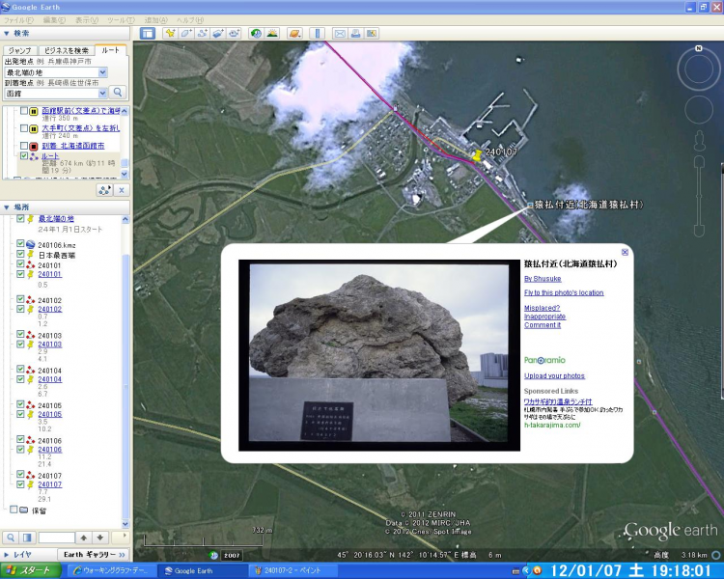Email the current view

[x=340, y=33]
